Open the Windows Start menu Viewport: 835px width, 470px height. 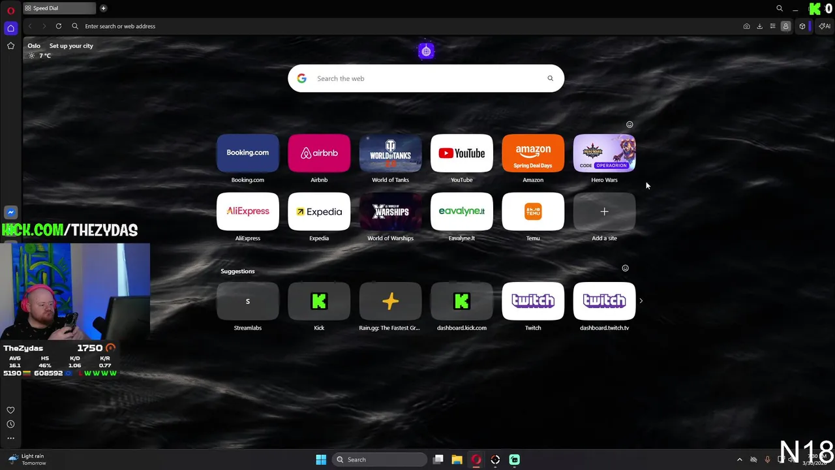pyautogui.click(x=321, y=460)
